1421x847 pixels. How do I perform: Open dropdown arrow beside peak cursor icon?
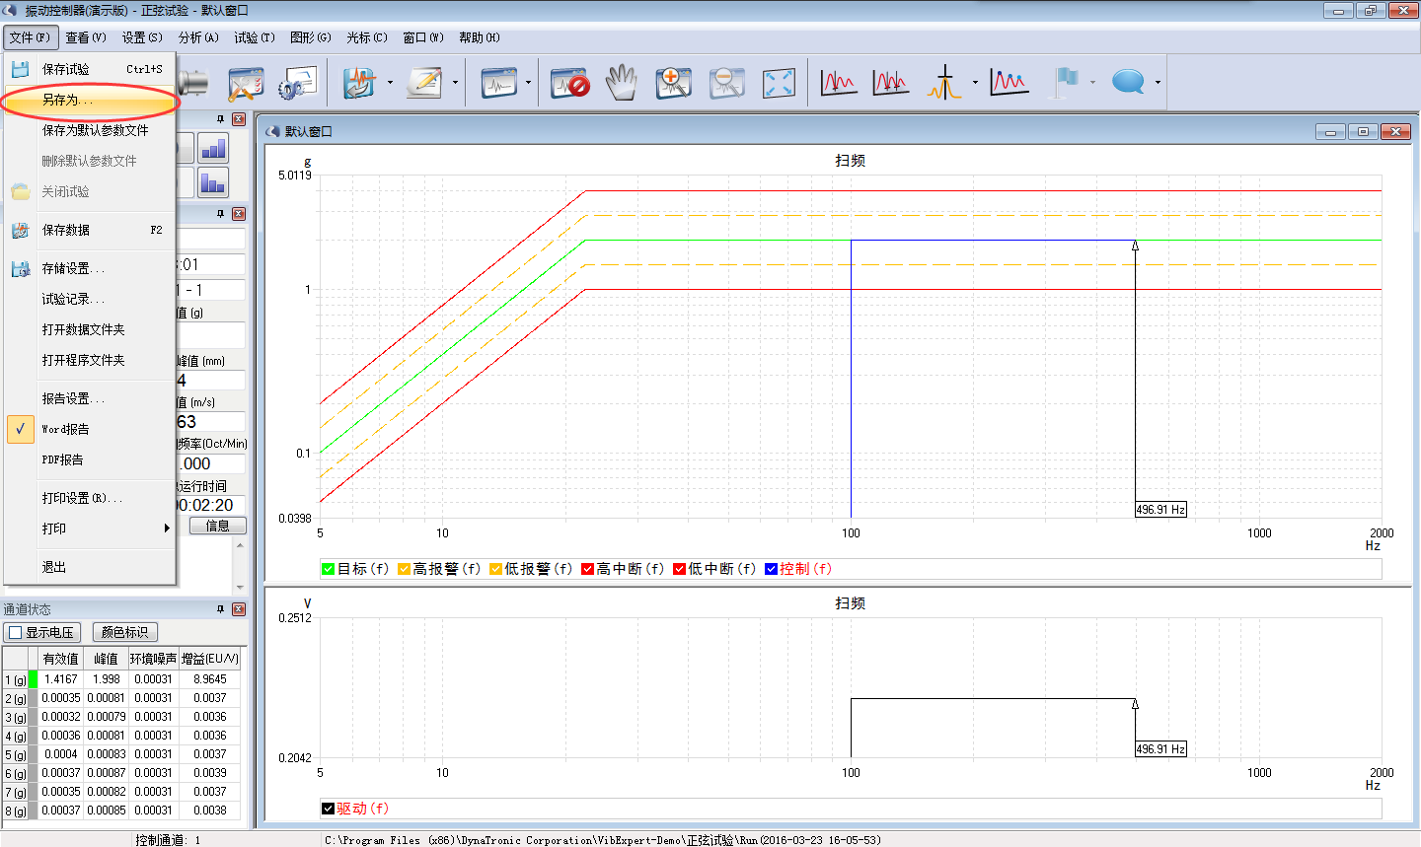pos(975,83)
